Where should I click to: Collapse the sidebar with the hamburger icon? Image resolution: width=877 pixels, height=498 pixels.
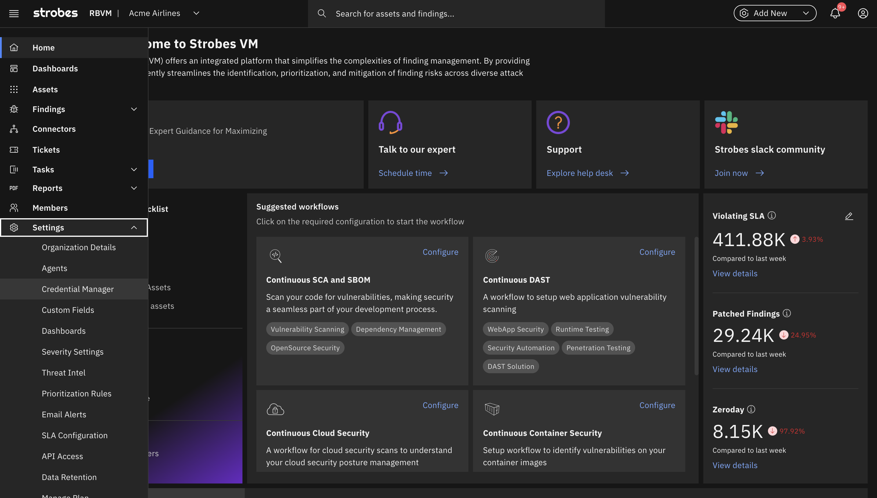pyautogui.click(x=14, y=13)
